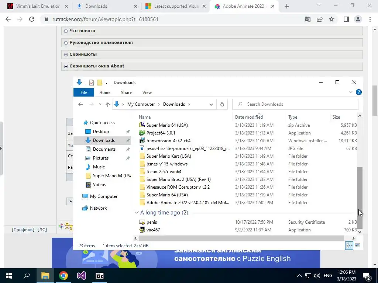Open recent locations dropdown arrow

pyautogui.click(x=100, y=104)
